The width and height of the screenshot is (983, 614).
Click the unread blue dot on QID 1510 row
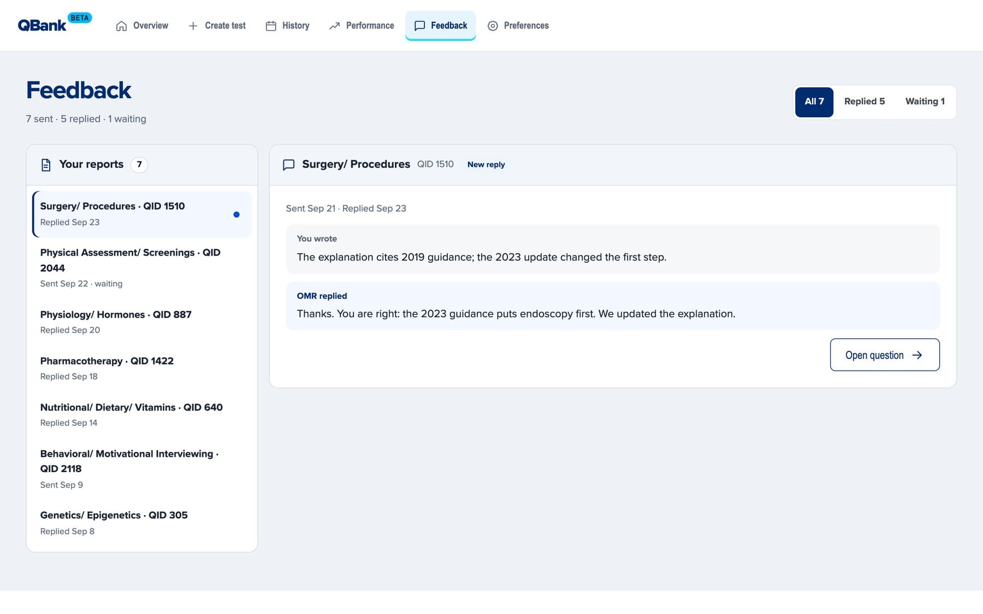(x=236, y=214)
